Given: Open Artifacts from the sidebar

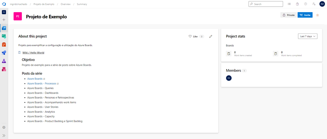Looking at the screenshot, I should [4, 69].
